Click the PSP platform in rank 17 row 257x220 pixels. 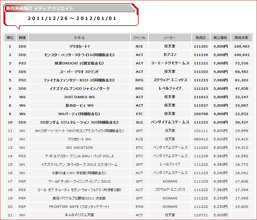click(x=22, y=182)
